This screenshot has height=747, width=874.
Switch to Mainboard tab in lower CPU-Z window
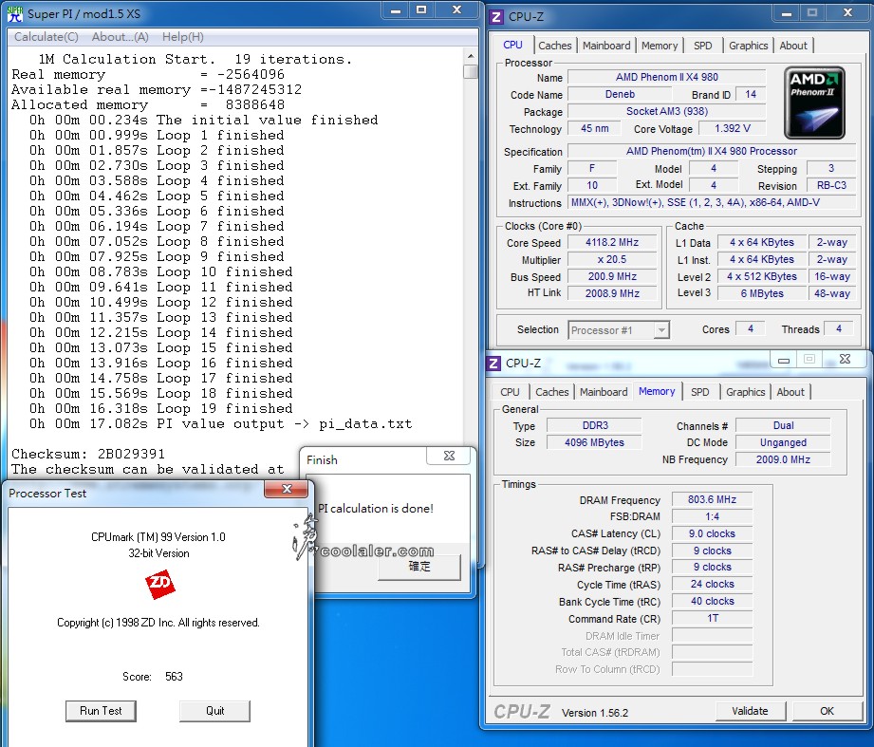click(604, 392)
